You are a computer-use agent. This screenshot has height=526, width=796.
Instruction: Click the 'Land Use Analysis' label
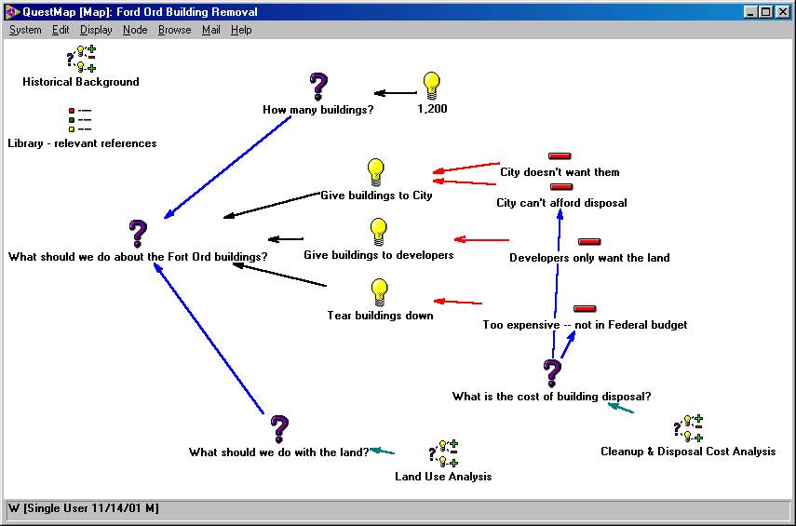pos(443,477)
